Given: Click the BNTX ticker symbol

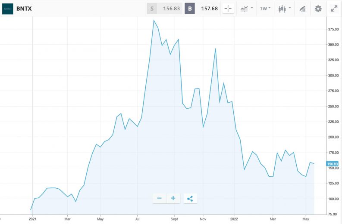Looking at the screenshot, I should 25,9.
